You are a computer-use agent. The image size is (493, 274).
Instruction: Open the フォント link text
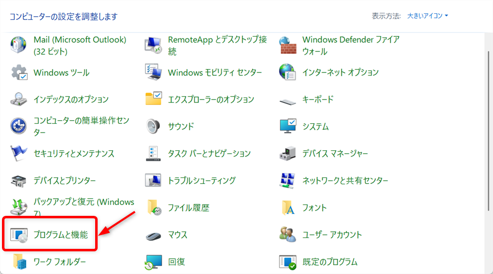315,207
